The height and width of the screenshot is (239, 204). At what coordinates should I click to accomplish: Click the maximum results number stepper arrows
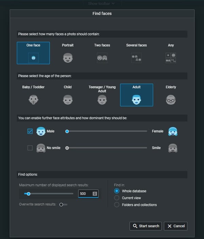point(95,194)
